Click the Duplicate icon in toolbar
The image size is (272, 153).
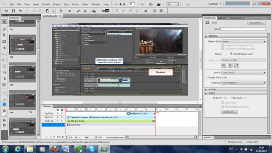54,11
